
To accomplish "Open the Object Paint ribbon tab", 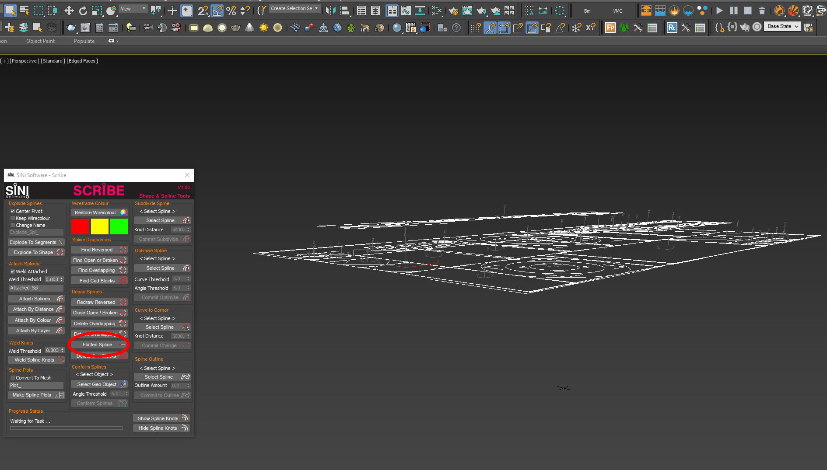I will tap(40, 41).
